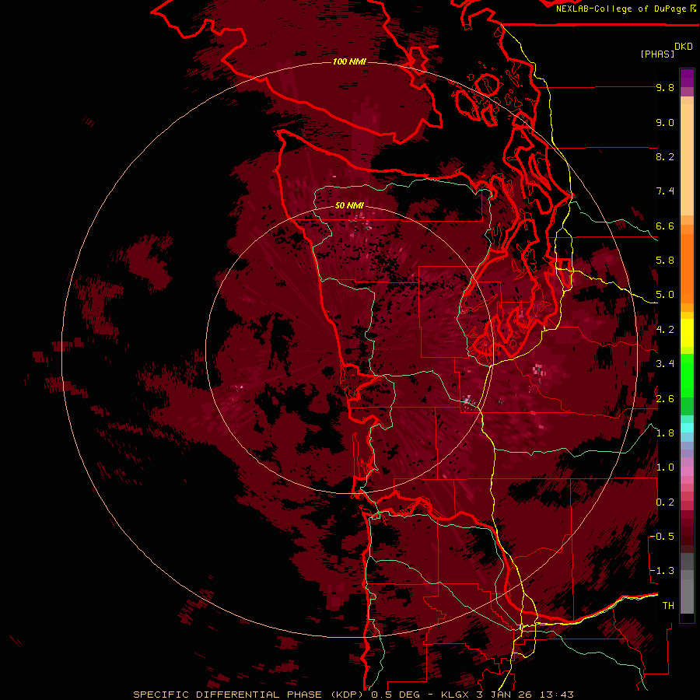Click the yellow color scale segment
Image resolution: width=700 pixels, height=700 pixels.
click(687, 333)
